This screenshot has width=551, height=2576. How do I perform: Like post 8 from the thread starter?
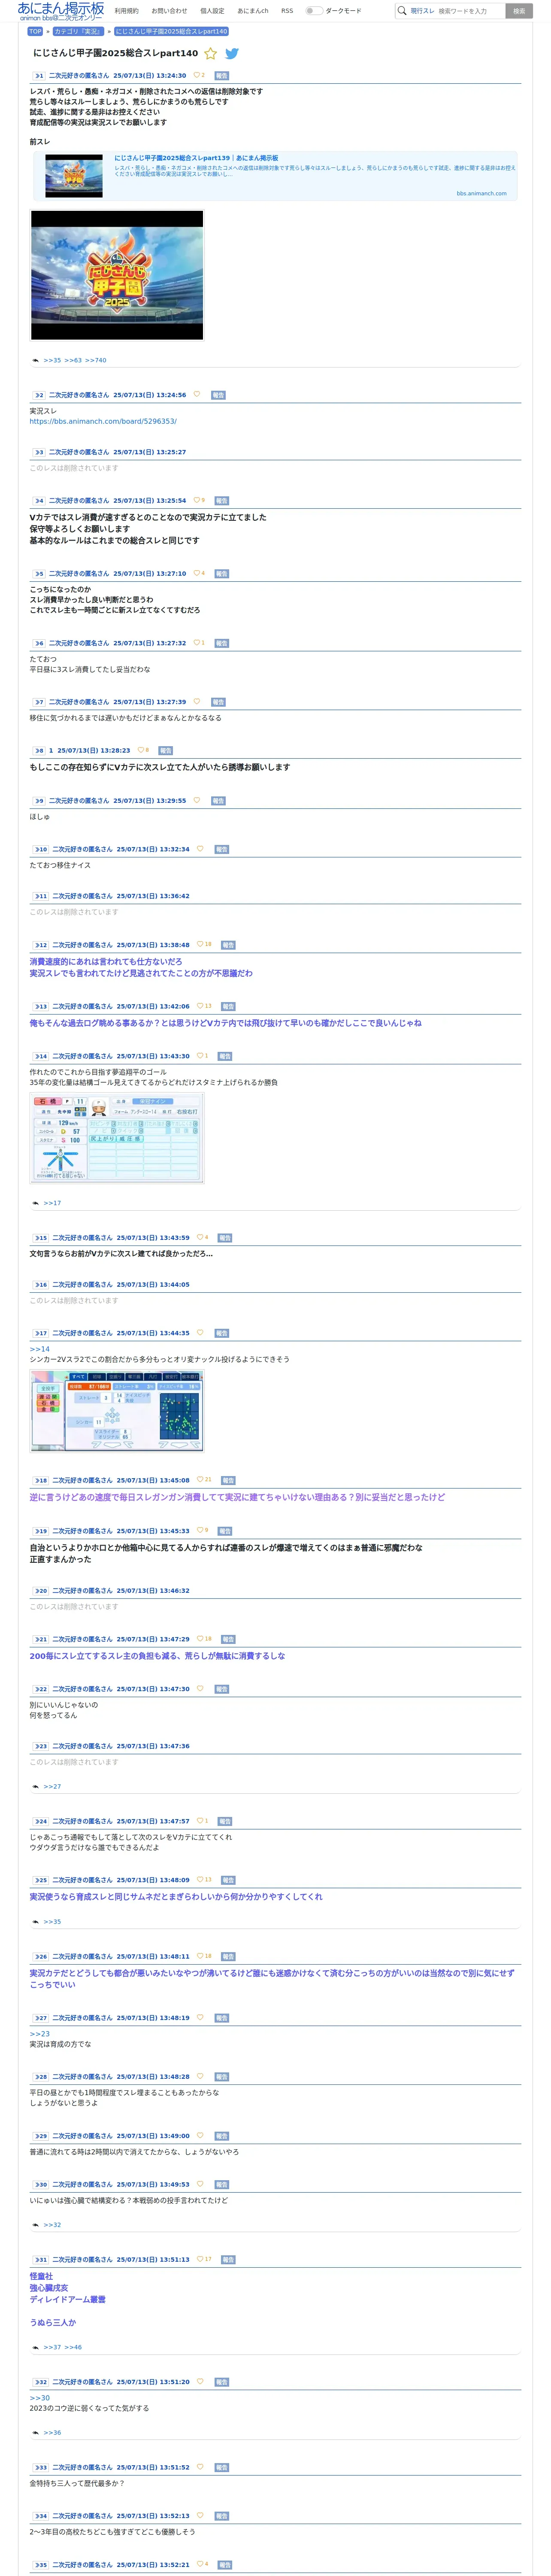point(141,750)
